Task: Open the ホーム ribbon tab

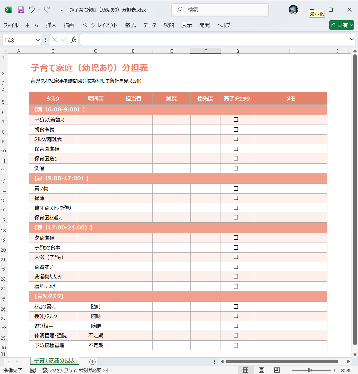Action: tap(32, 25)
